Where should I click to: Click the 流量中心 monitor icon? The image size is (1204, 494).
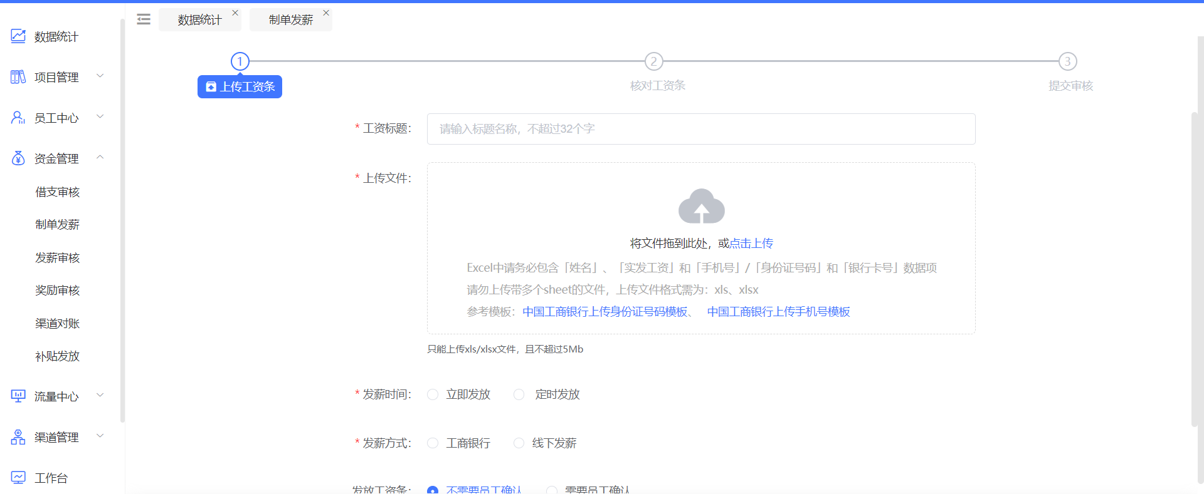click(x=18, y=396)
